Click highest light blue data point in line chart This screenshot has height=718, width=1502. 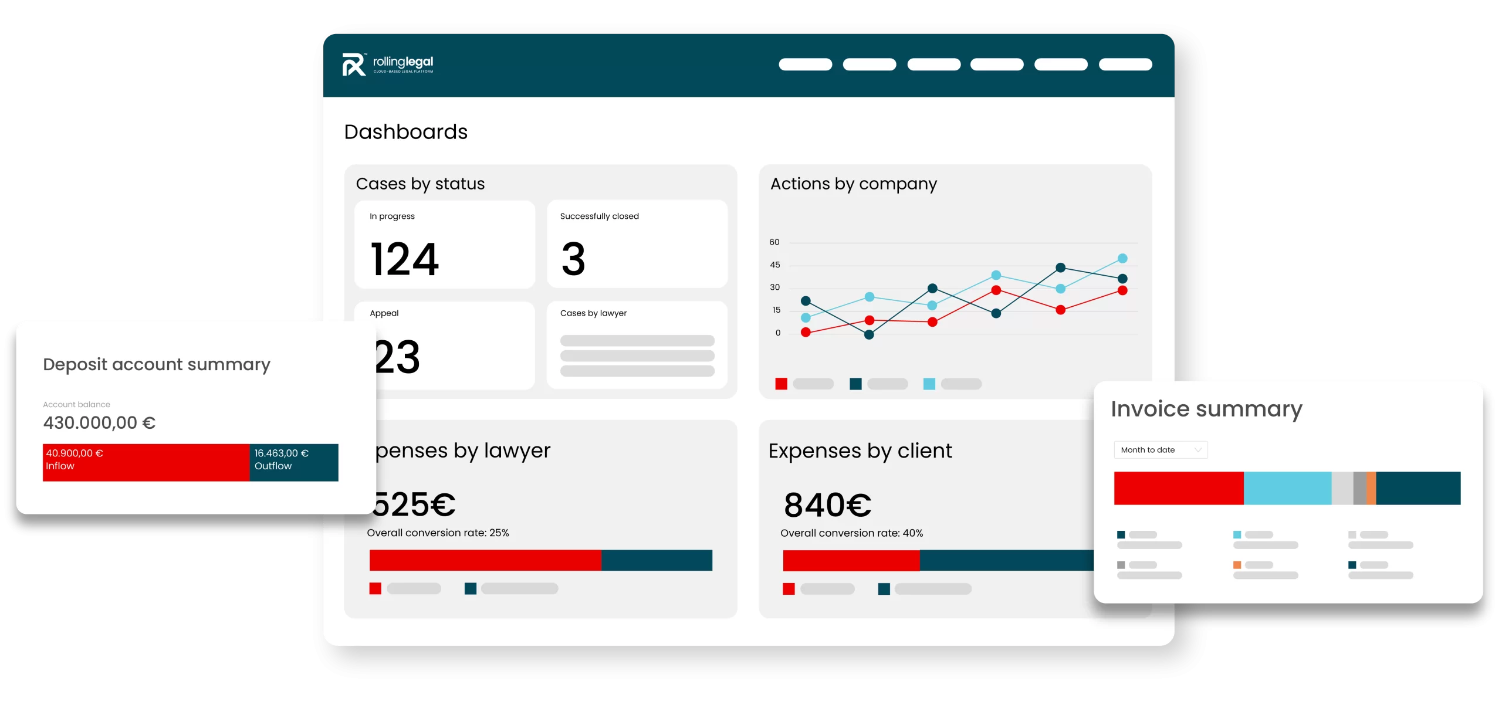tap(1122, 259)
